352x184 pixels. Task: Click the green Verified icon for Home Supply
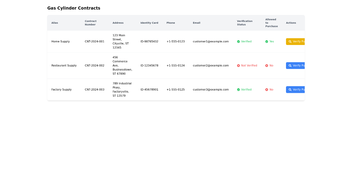(x=238, y=41)
